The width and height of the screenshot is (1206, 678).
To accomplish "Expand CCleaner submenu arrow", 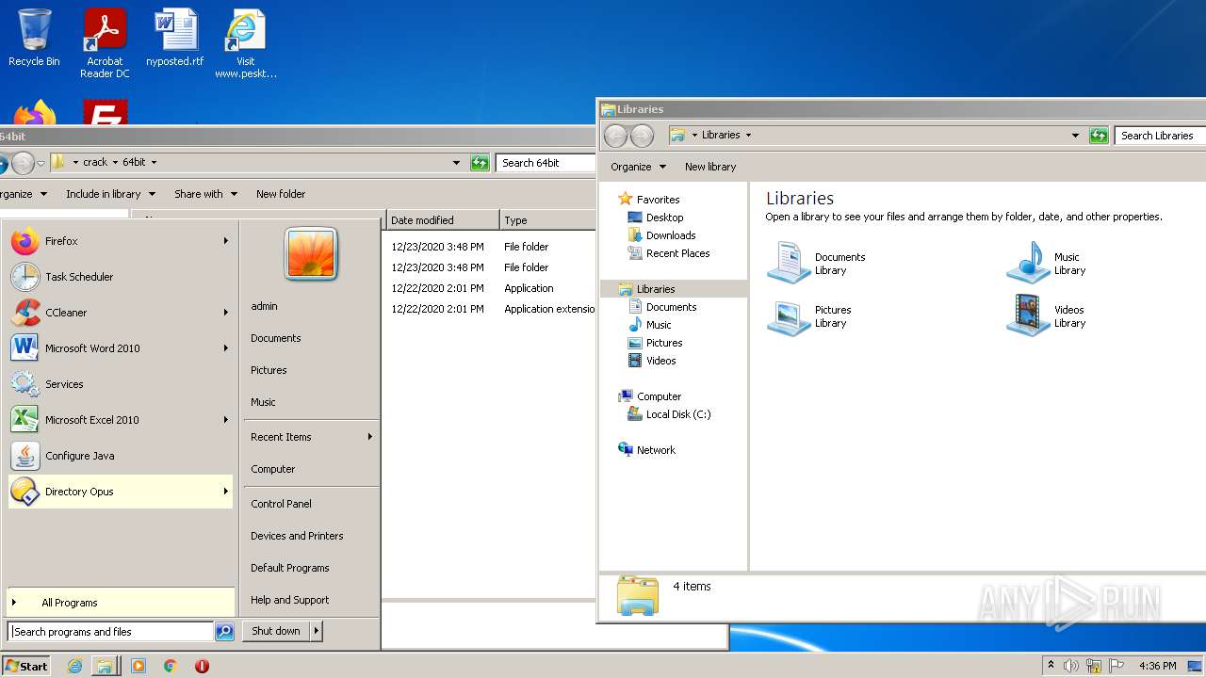I will 226,313.
